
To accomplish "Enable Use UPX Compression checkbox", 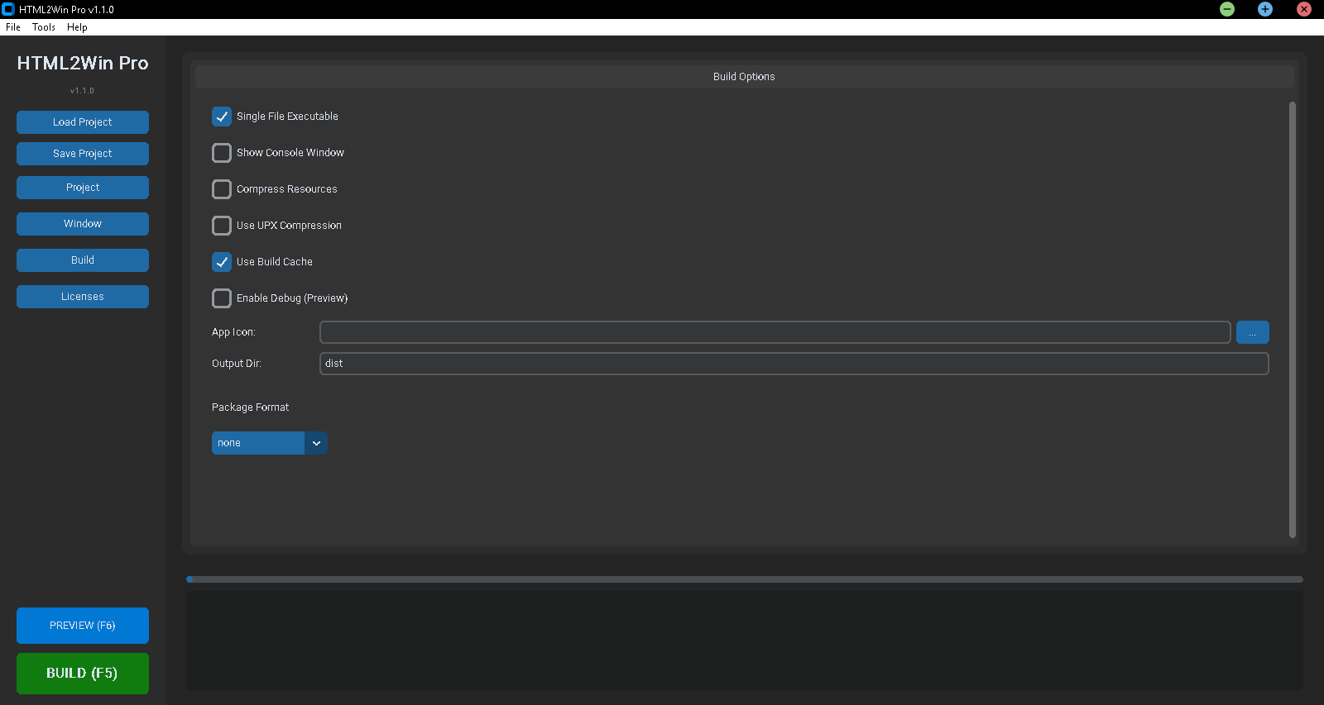I will pyautogui.click(x=222, y=226).
